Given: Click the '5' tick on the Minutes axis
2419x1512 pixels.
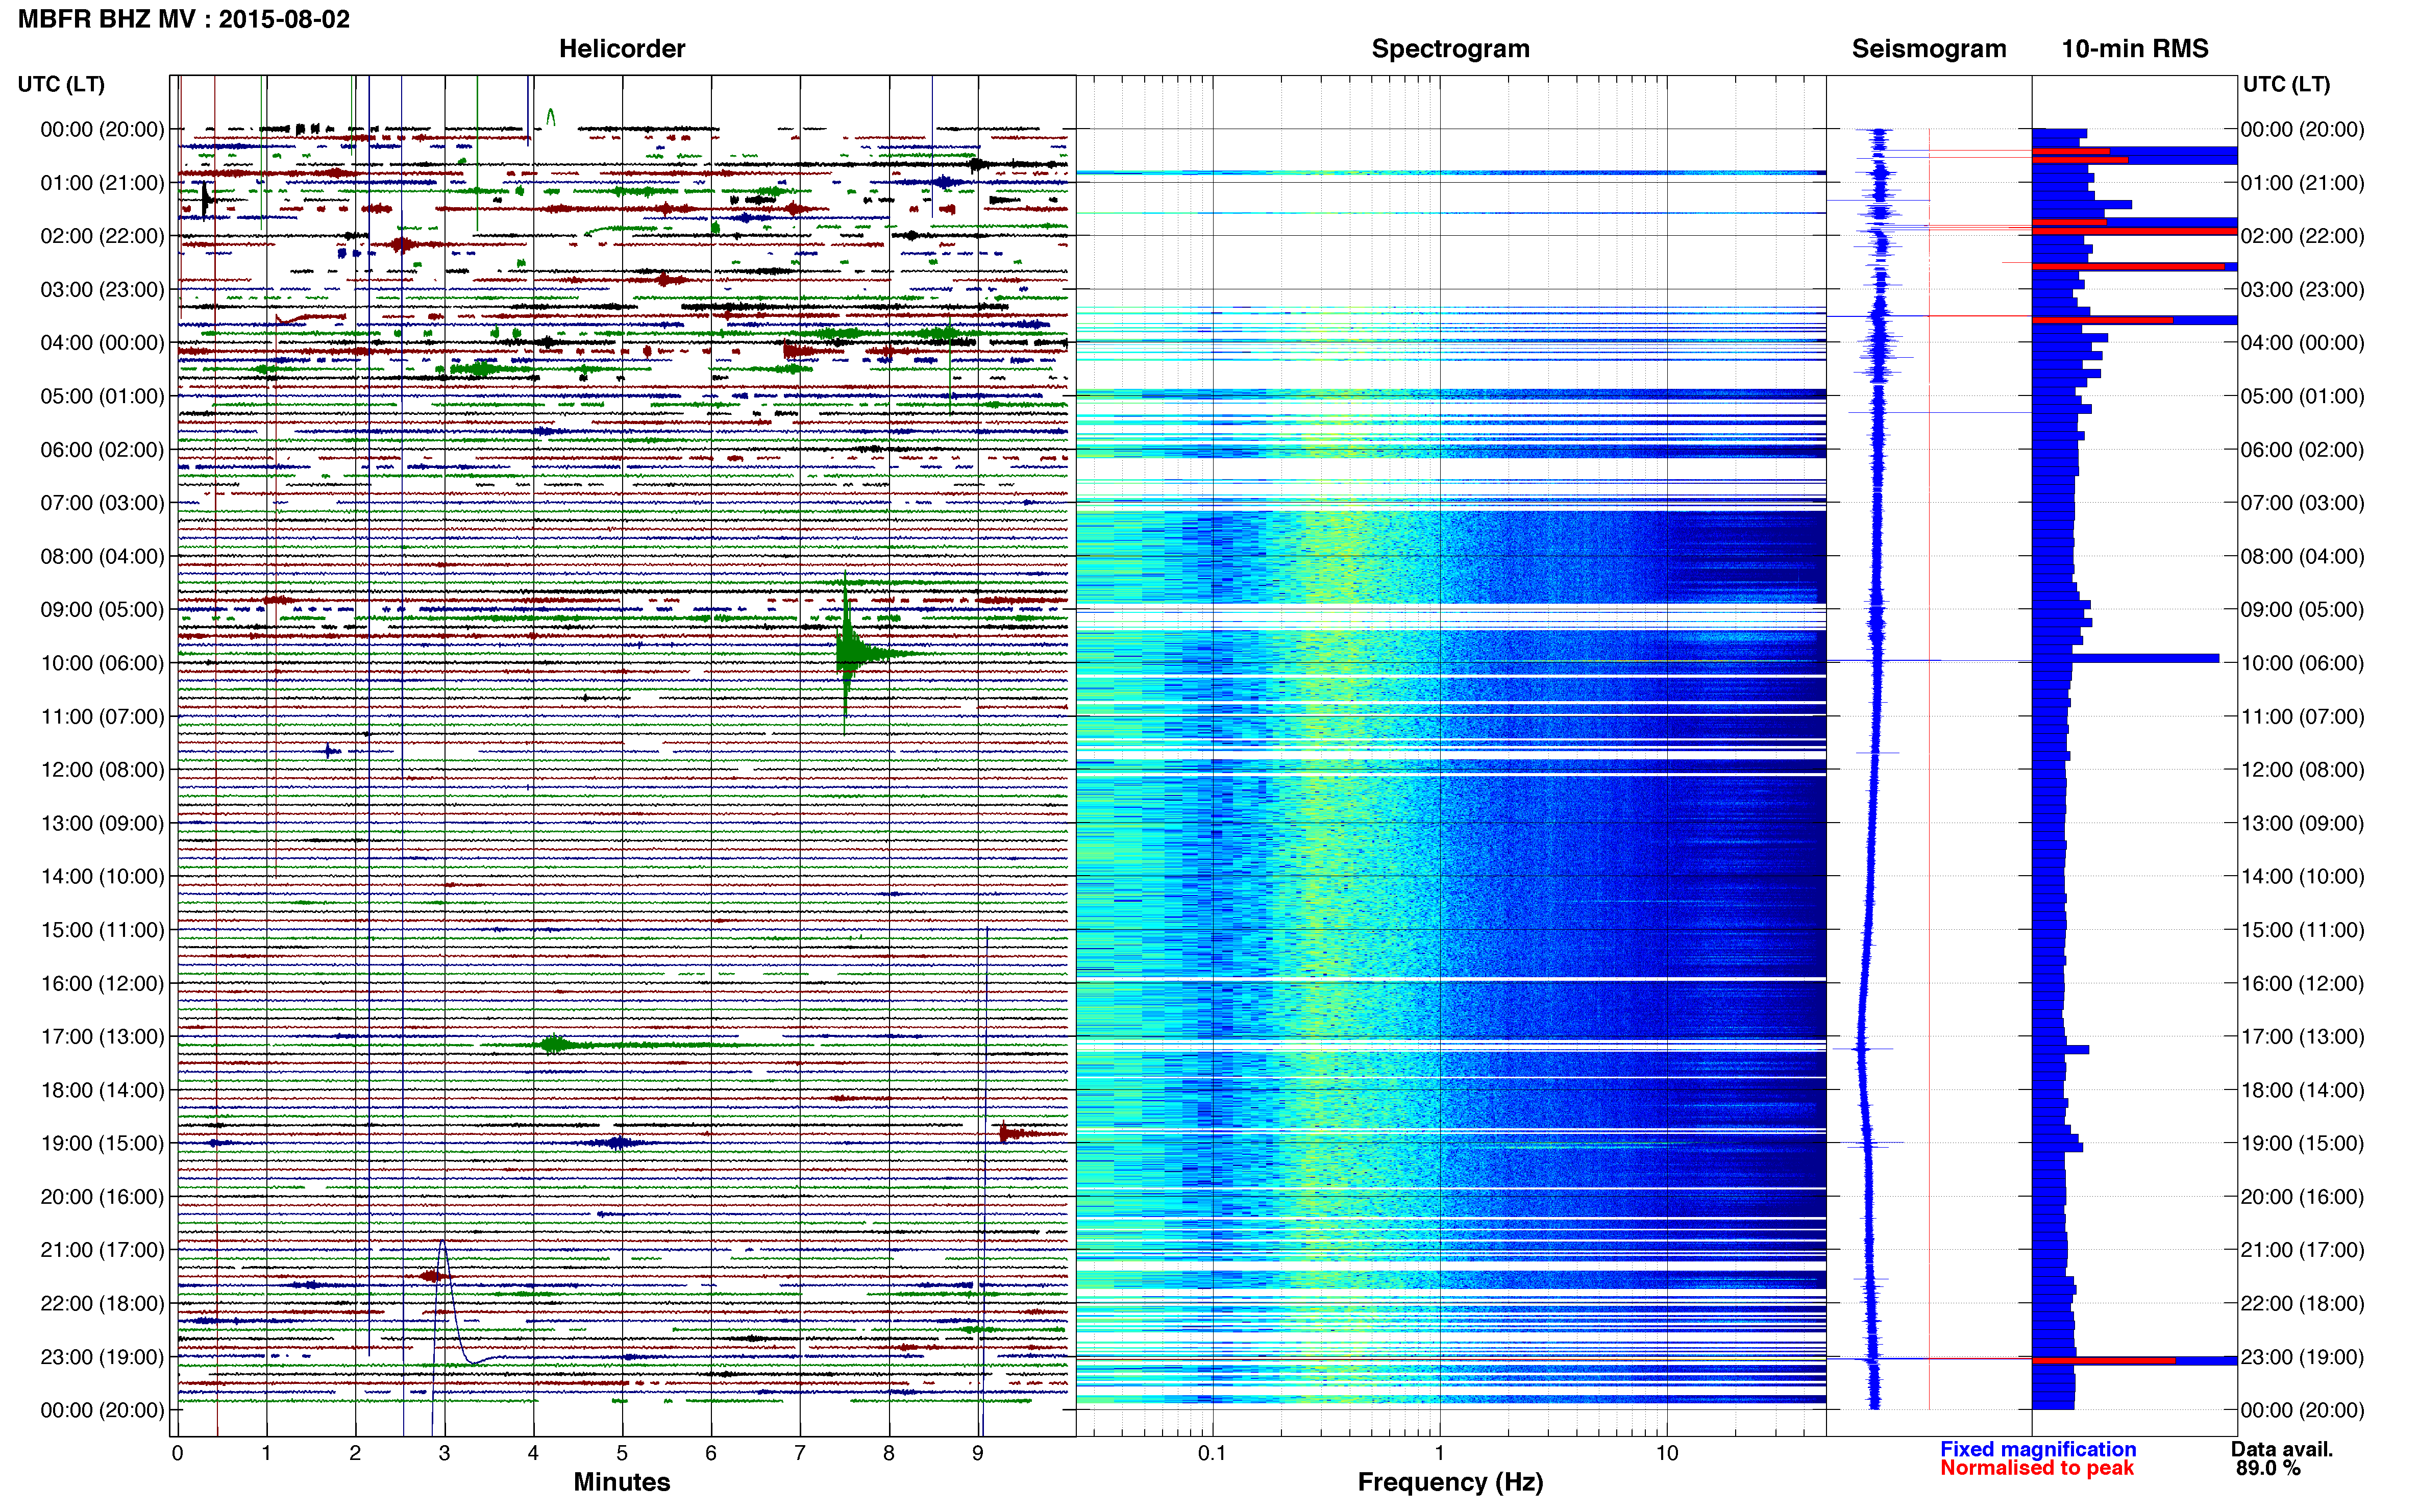Looking at the screenshot, I should coord(622,1453).
